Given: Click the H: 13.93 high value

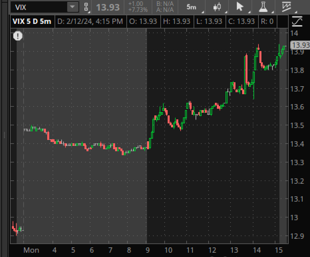Looking at the screenshot, I should [x=177, y=21].
